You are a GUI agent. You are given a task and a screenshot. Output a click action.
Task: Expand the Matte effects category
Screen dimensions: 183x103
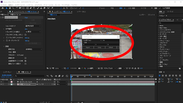point(159,26)
